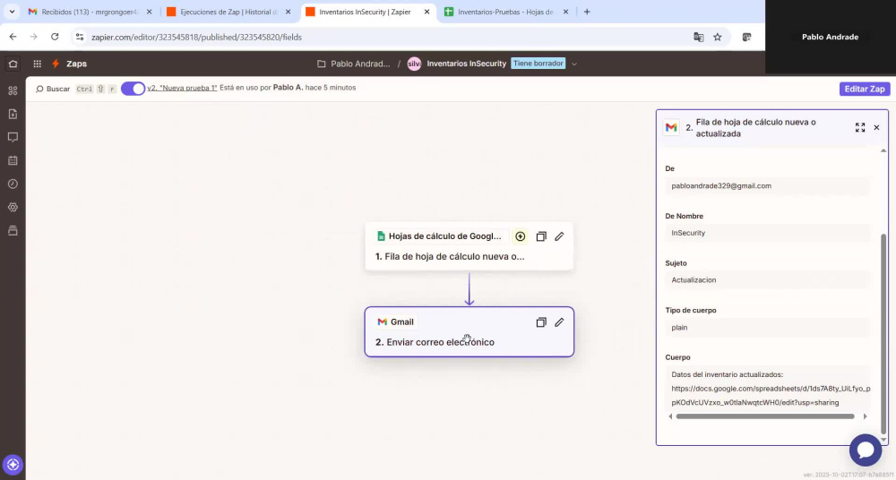Click the Sujeto Actualizacion field
The height and width of the screenshot is (480, 896).
pos(768,280)
